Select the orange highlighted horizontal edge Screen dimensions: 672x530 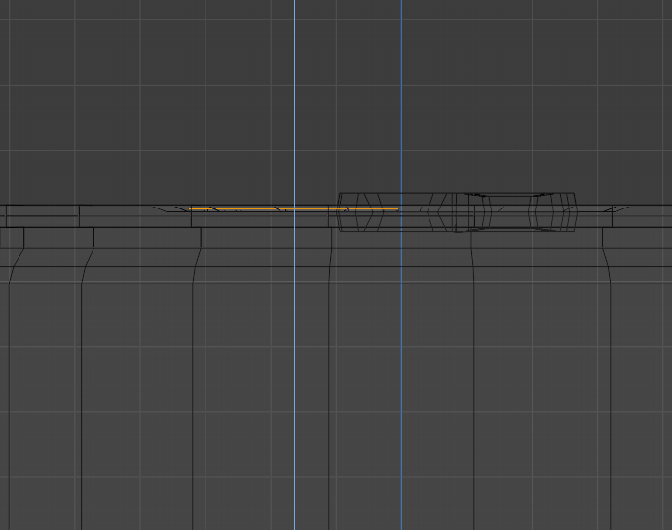(294, 209)
